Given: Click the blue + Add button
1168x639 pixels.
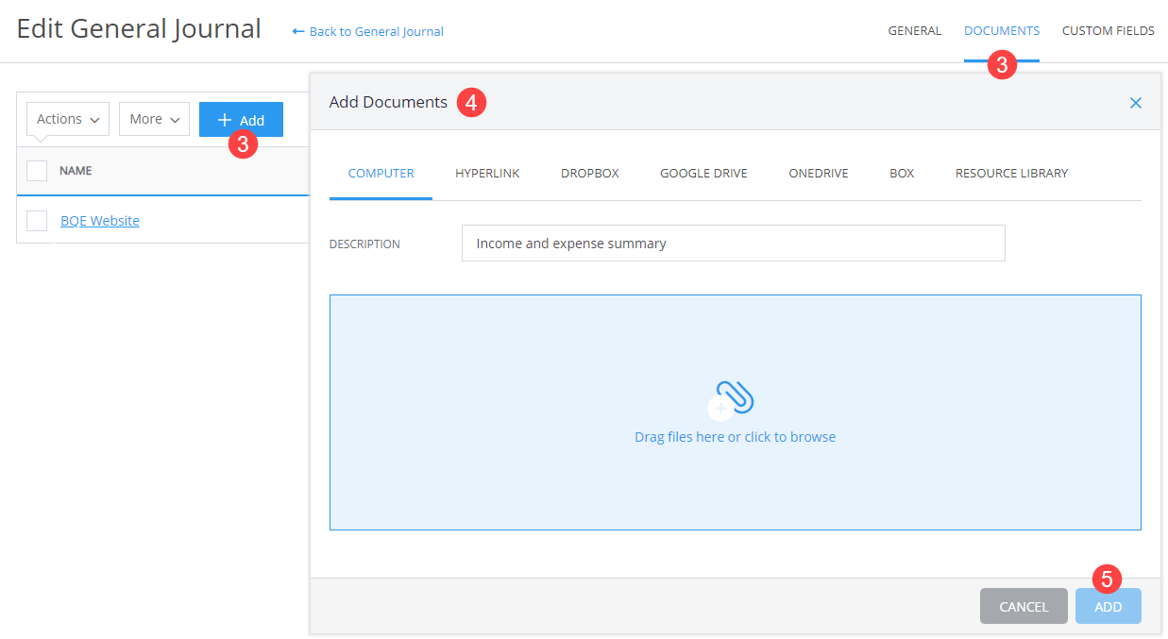Looking at the screenshot, I should 241,118.
